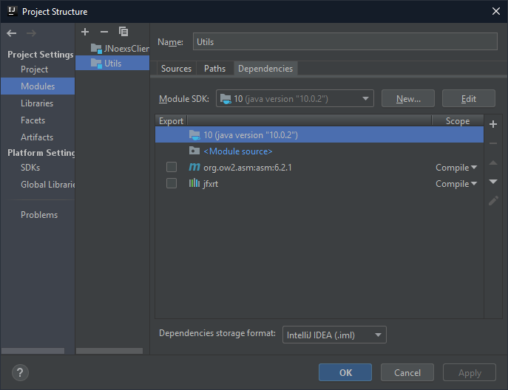Screen dimensions: 508x390
Task: Click the New... SDK button
Action: point(408,98)
